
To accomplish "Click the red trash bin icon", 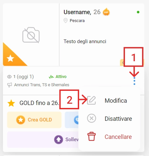I will click(x=91, y=136).
